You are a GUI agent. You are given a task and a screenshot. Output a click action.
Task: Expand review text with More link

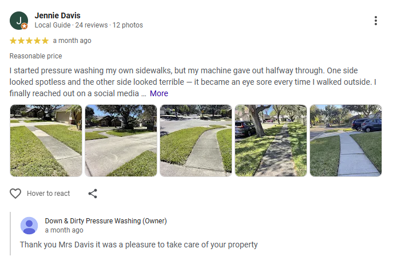coord(159,93)
